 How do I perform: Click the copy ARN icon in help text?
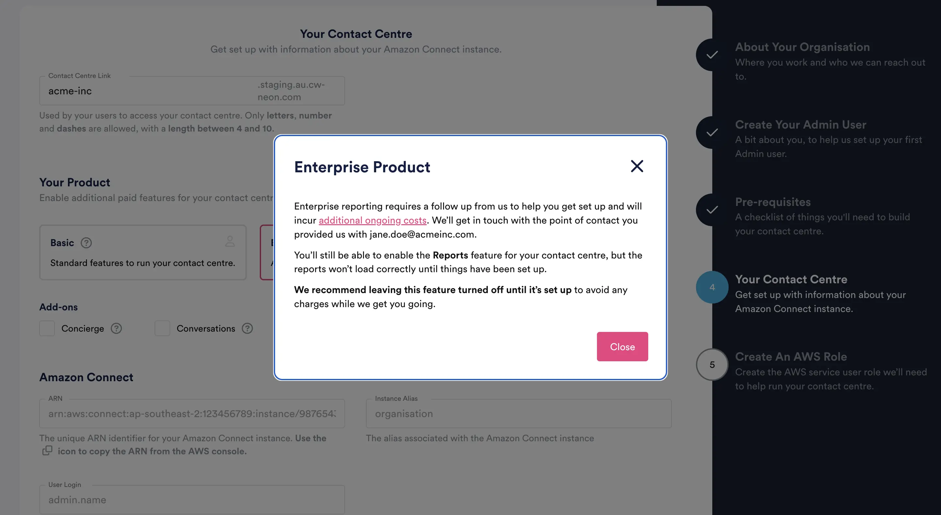pos(47,450)
